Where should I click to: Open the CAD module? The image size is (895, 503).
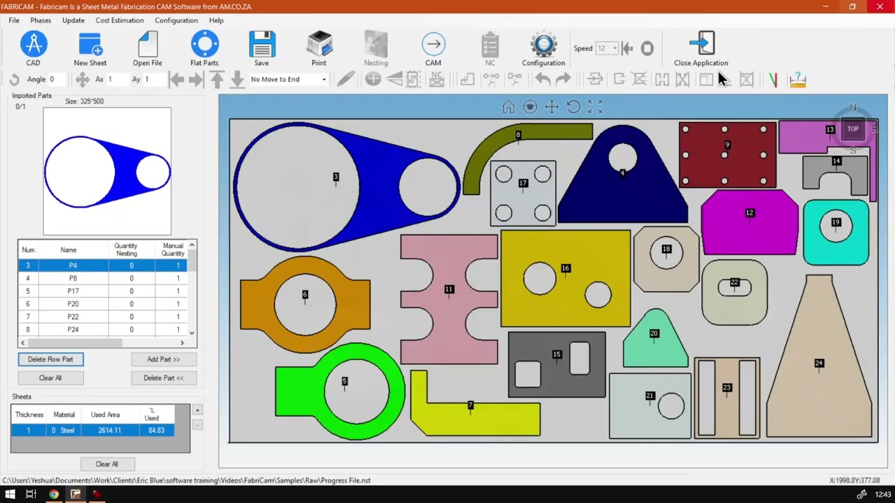(33, 45)
